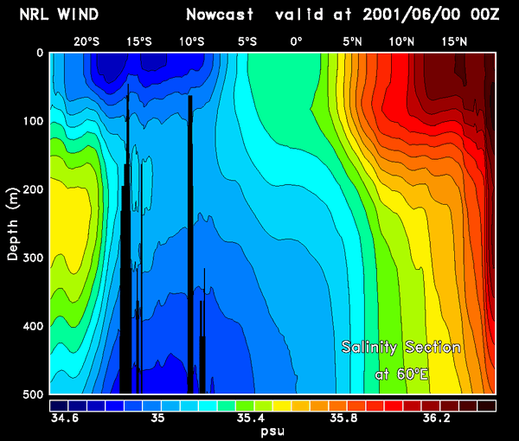Screen dimensions: 519x441
Task: Pick the rightmost near-black brown colorbar swatch
Action: tap(486, 406)
